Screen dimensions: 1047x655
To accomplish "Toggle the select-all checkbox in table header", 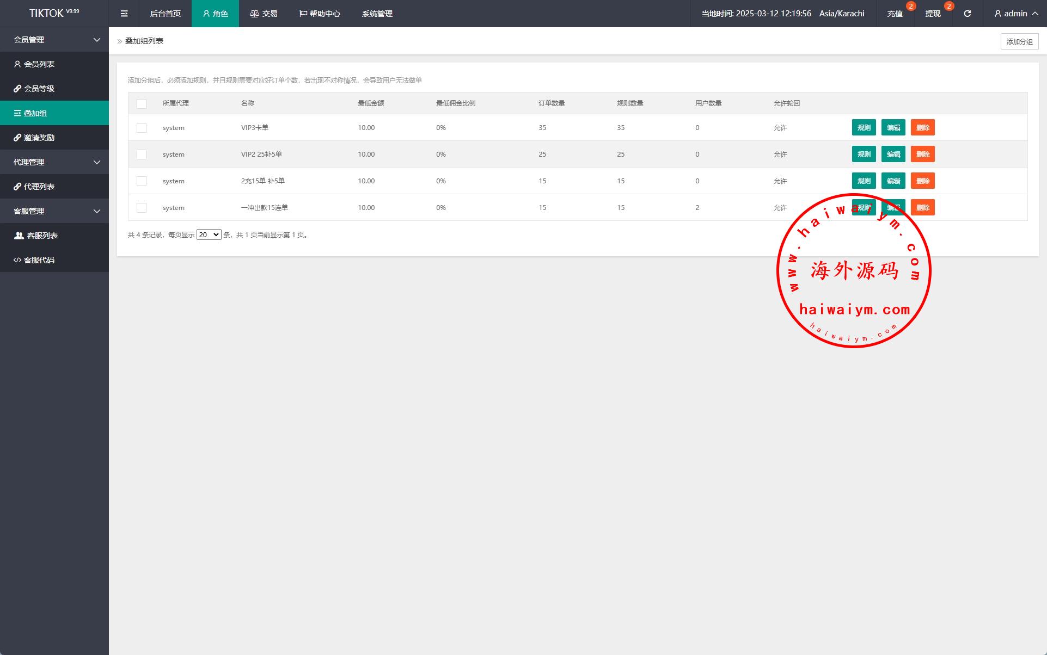I will [142, 103].
